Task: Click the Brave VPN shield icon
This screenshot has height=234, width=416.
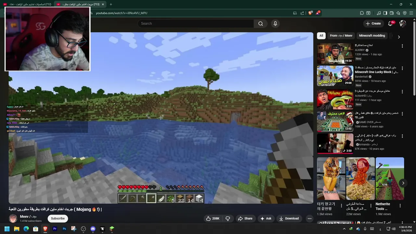Action: tap(405, 13)
